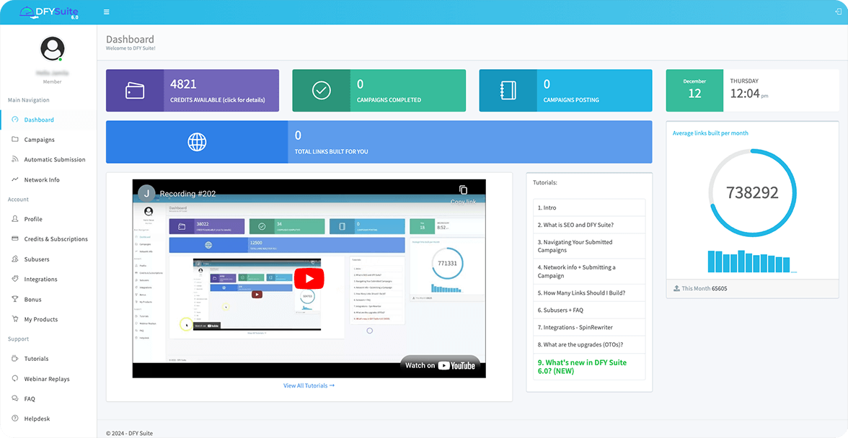848x438 pixels.
Task: Click the Watch on YouTube button
Action: pyautogui.click(x=441, y=366)
